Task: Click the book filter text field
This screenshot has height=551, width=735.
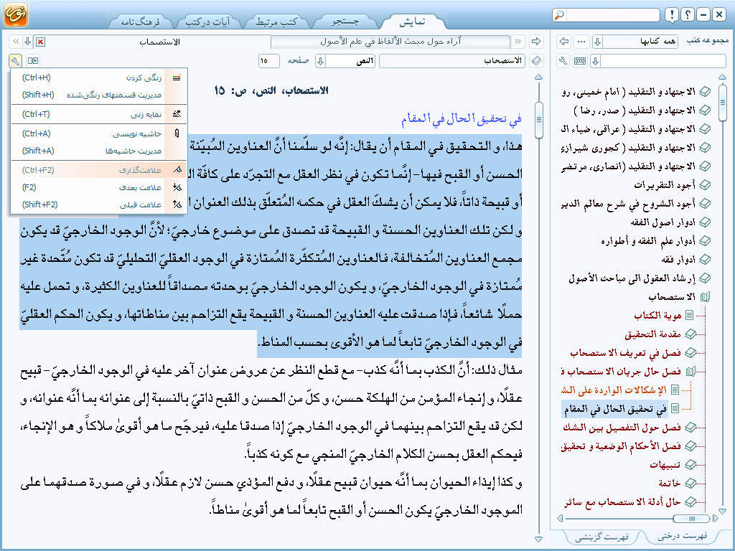Action: coord(663,61)
